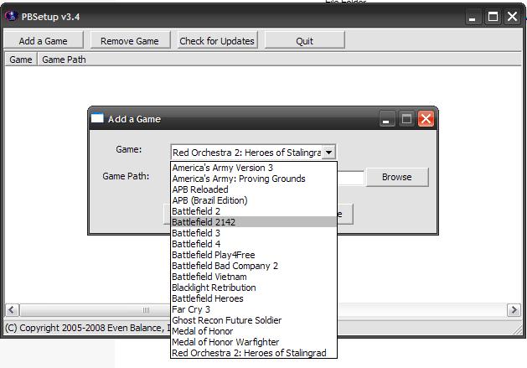527x368 pixels.
Task: Click the Browse button for Game Path
Action: (x=397, y=177)
